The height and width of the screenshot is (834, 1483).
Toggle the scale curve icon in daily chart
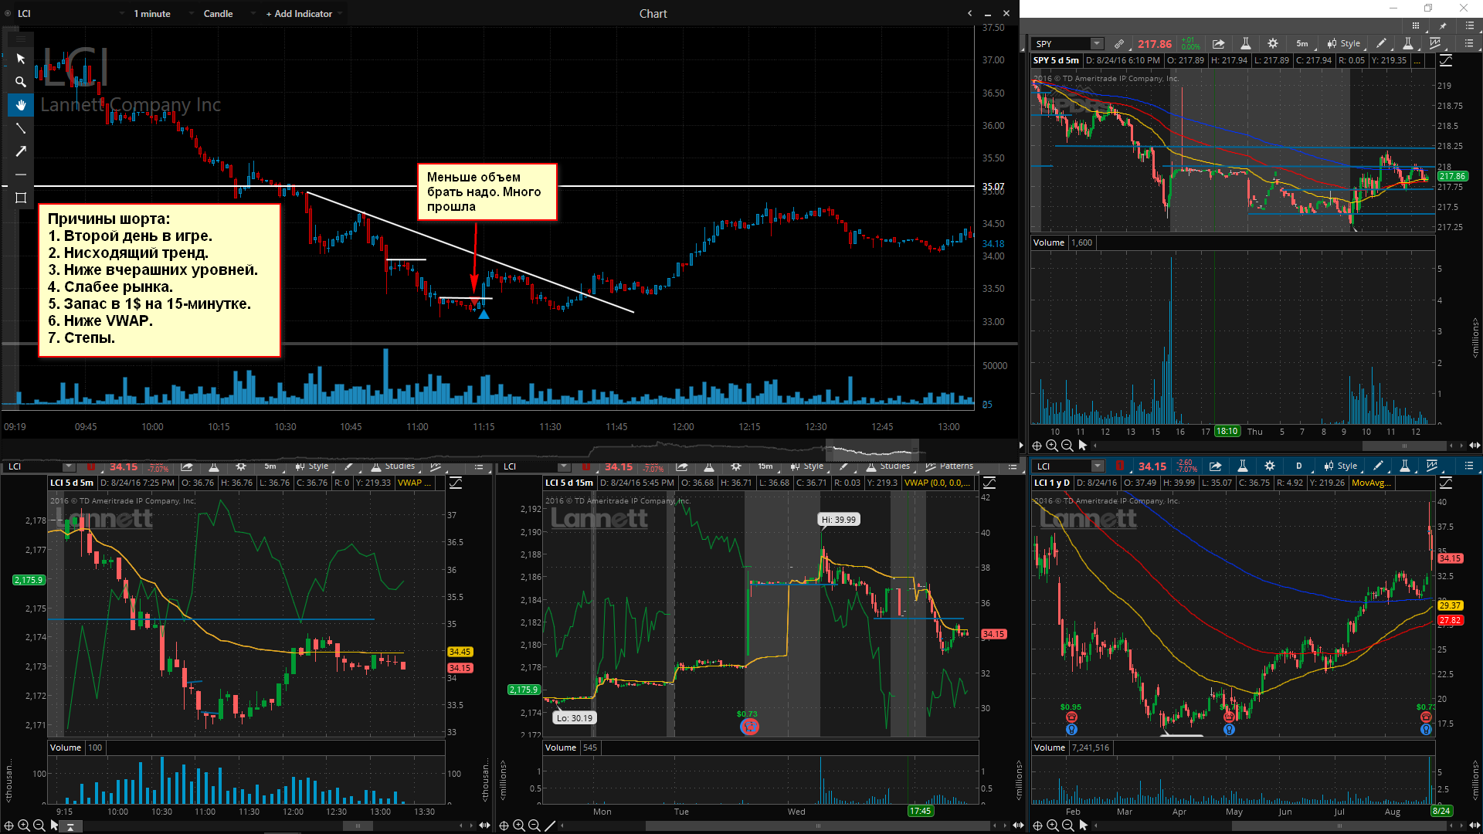pyautogui.click(x=1446, y=483)
